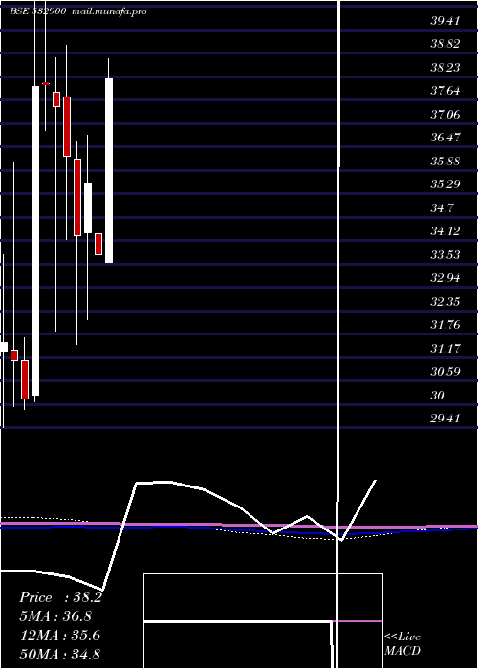Click the 36.47 price axis label
Viewport: 478px width, 669px height.
point(445,138)
